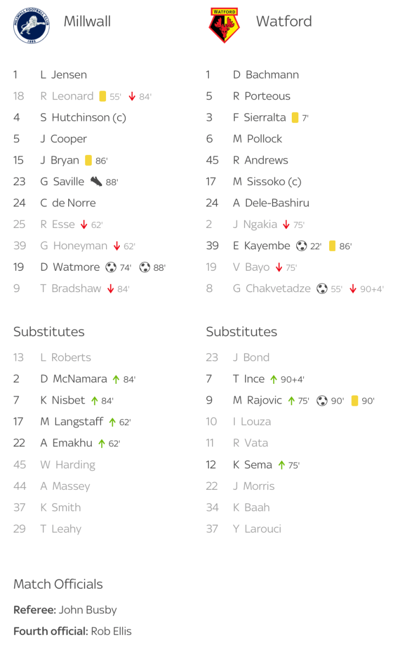This screenshot has height=659, width=400.
Task: Click G Saville's assist boot icon
Action: click(96, 181)
